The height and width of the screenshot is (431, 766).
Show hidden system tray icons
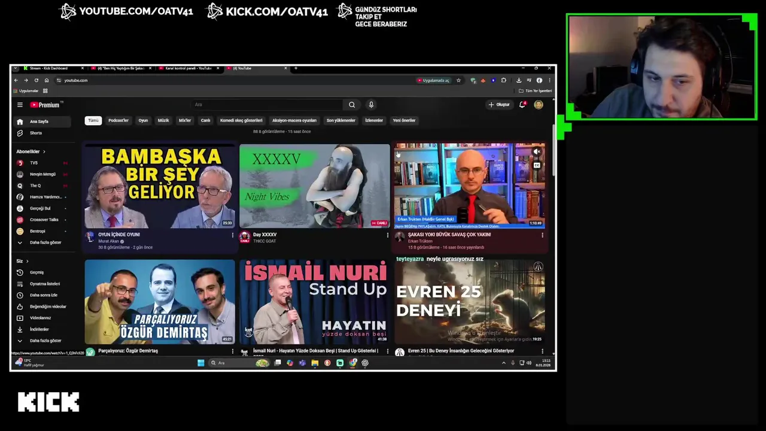[503, 363]
